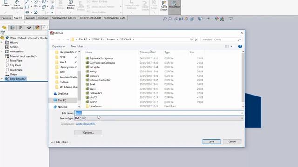Expand the Annotations tree item
Screen dimensions: 298x167
pyautogui.click(x=2, y=51)
